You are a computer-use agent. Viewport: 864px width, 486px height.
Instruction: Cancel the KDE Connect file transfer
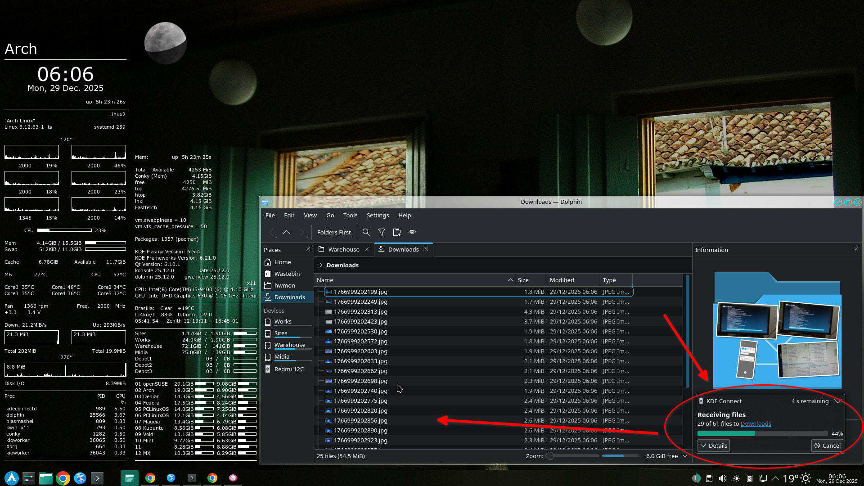827,445
